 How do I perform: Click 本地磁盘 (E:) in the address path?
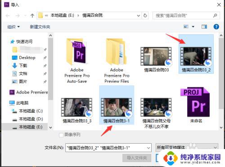(62, 15)
